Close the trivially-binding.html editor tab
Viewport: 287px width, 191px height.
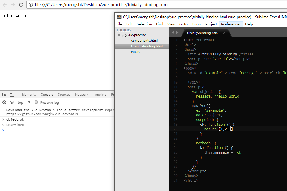click(223, 33)
